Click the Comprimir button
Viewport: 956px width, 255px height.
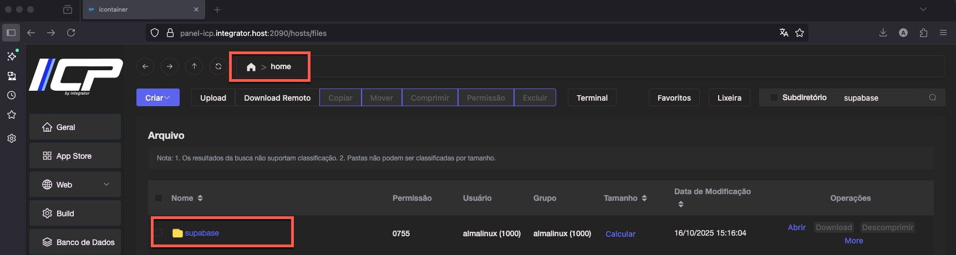point(430,97)
